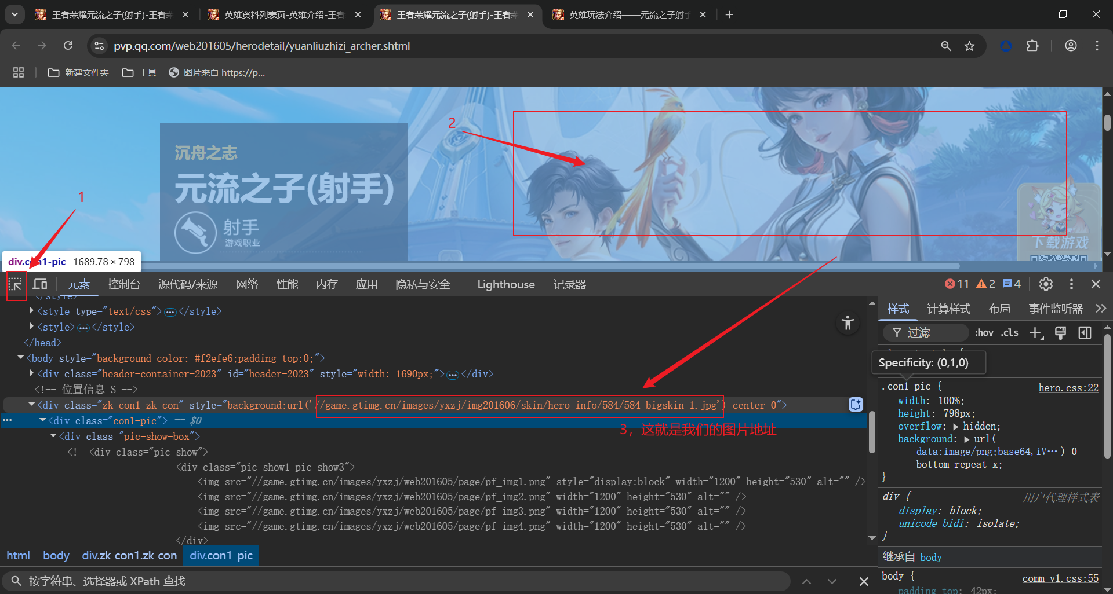Click the warnings count badge 2
This screenshot has height=594, width=1113.
(x=986, y=284)
